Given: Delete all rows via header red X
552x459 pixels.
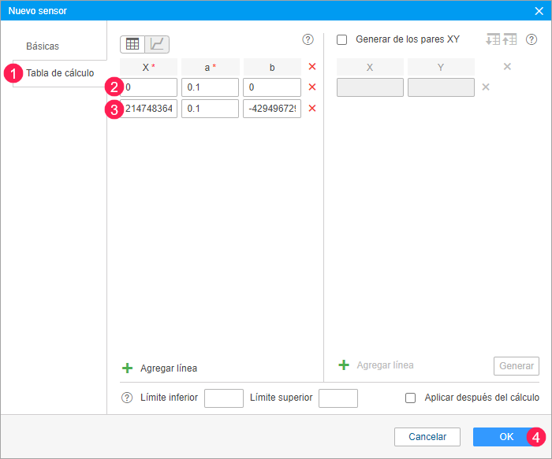Looking at the screenshot, I should (x=312, y=66).
